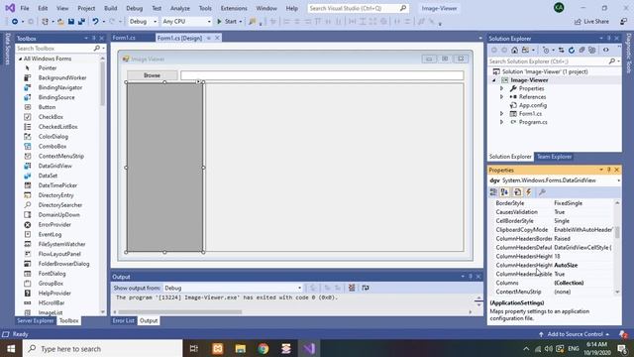Click the Output horizontal scrollbar thumb

(180, 312)
